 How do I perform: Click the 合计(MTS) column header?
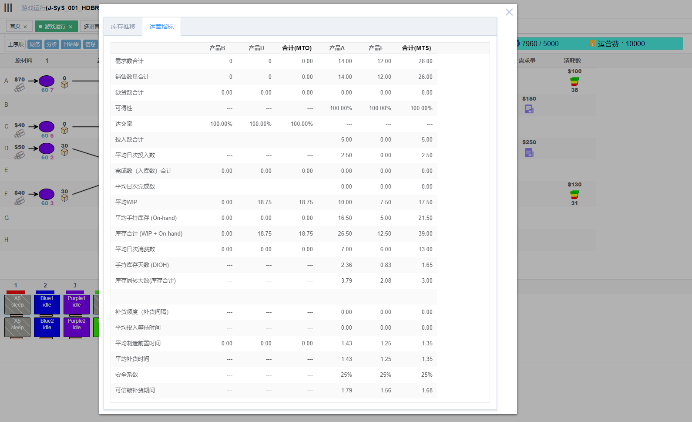417,48
